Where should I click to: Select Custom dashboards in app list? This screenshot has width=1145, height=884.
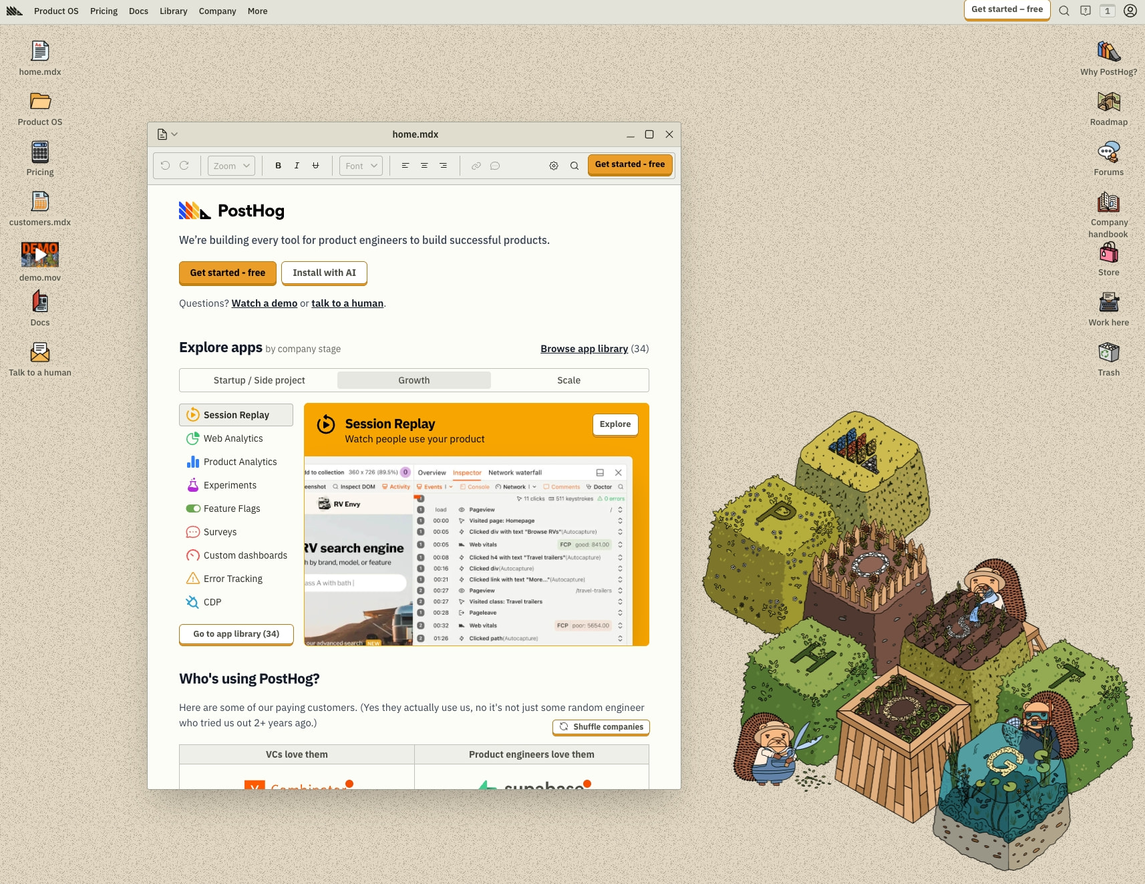pyautogui.click(x=236, y=555)
